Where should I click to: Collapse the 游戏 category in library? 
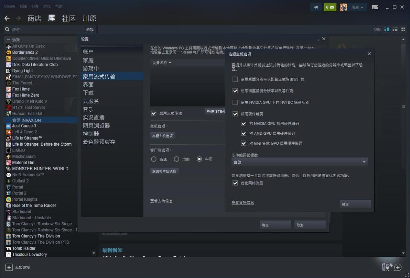click(8, 40)
